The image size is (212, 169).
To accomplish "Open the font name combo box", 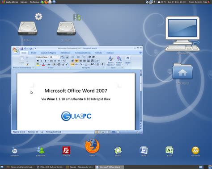I will [42, 57].
